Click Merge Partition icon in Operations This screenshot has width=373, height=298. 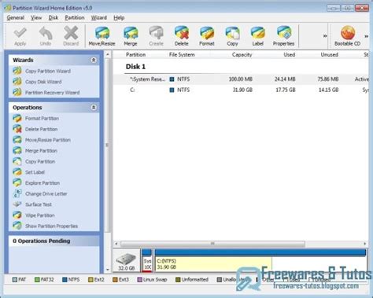(17, 151)
